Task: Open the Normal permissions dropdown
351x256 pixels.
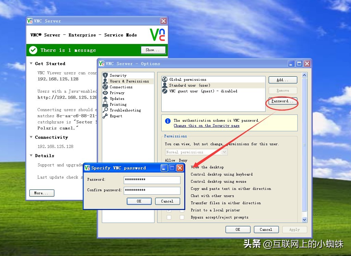Action: (225, 152)
